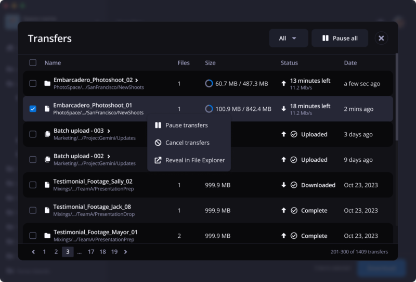Go to page 17 in pagination

91,252
